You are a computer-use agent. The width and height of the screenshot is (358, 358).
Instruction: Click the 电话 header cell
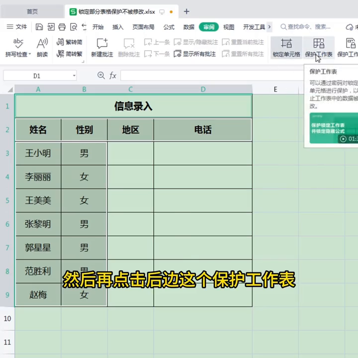click(x=203, y=130)
